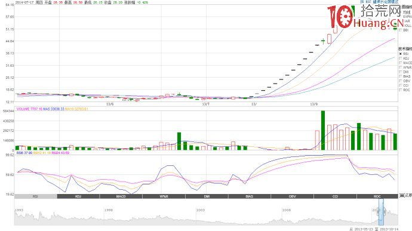
Task: Click the 还原 restore button beside ROC tab
Action: [405, 196]
